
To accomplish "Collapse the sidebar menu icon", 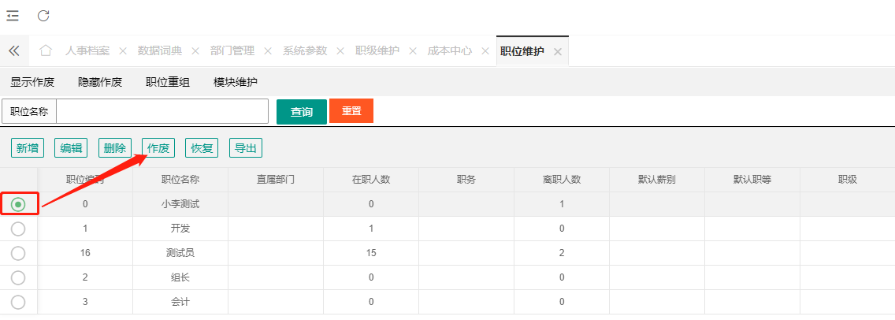I will pos(13,16).
